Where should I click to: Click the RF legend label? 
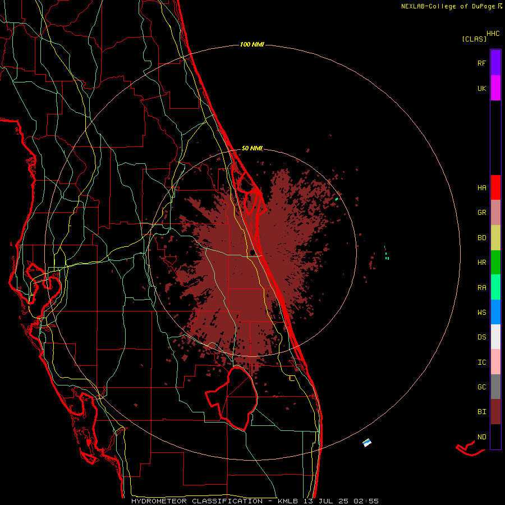(482, 63)
